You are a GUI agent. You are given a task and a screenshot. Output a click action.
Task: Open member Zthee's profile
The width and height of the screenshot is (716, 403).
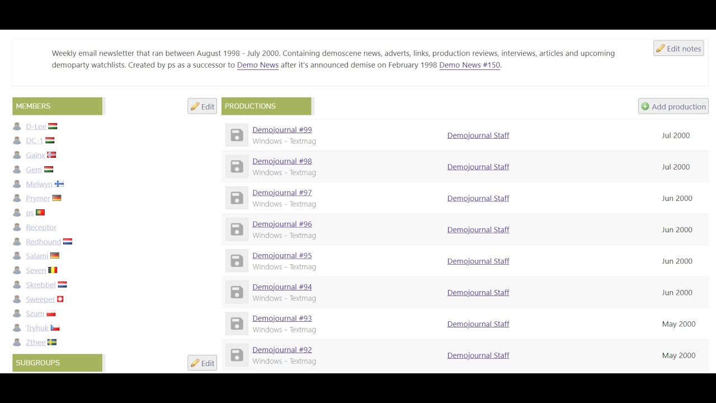pos(36,343)
